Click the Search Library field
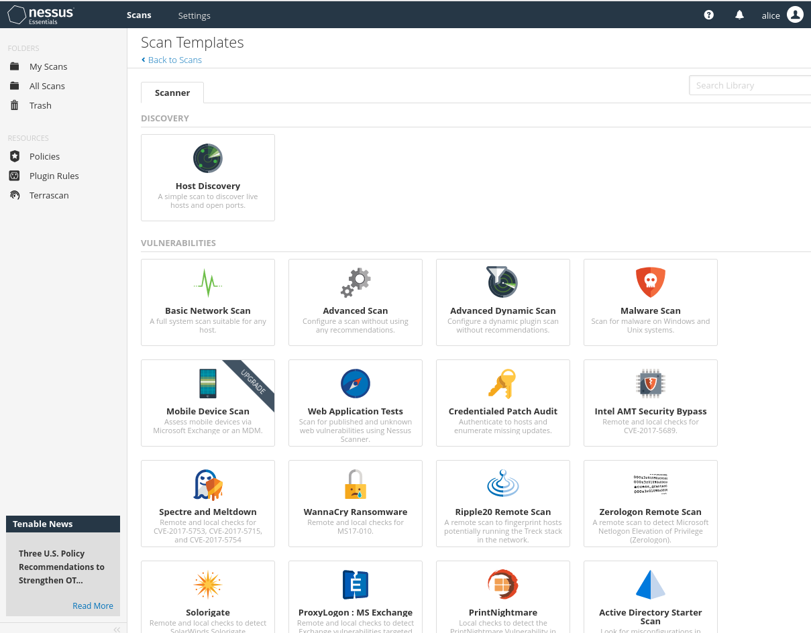 click(750, 85)
